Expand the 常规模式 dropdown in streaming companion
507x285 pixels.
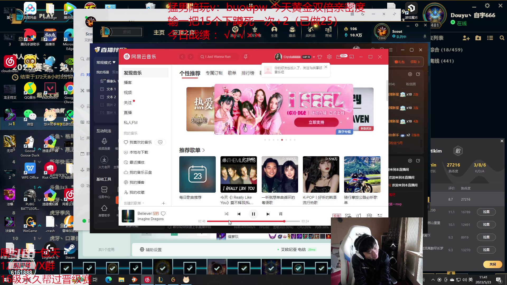point(106,63)
